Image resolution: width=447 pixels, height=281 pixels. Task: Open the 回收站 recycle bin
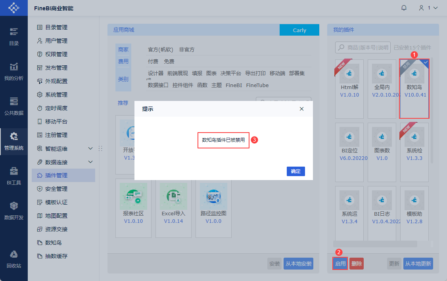click(13, 259)
